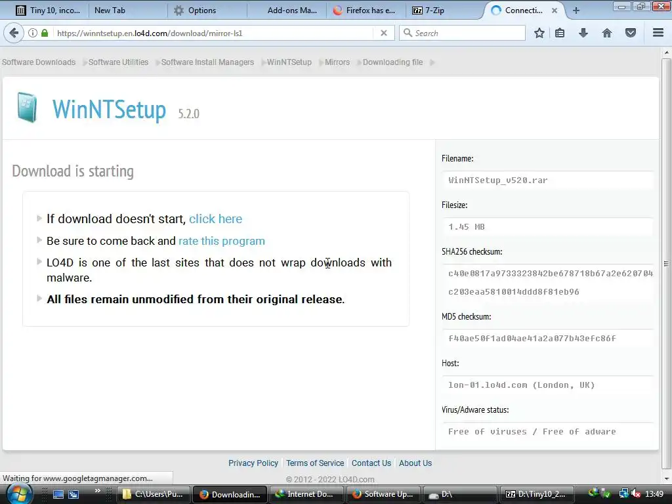Click the green padlock security icon

45,33
